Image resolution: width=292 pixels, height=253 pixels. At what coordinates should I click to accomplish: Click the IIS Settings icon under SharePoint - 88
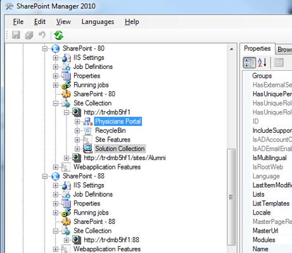[67, 185]
